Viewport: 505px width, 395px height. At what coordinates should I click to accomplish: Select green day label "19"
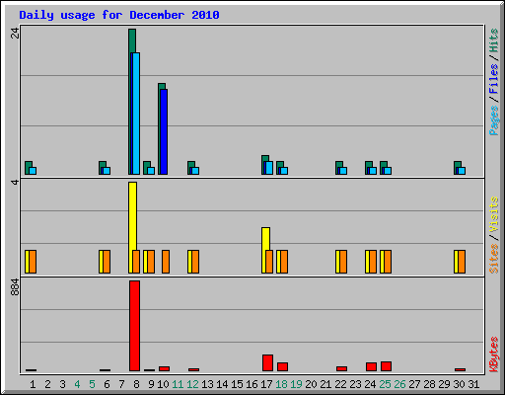(x=296, y=384)
